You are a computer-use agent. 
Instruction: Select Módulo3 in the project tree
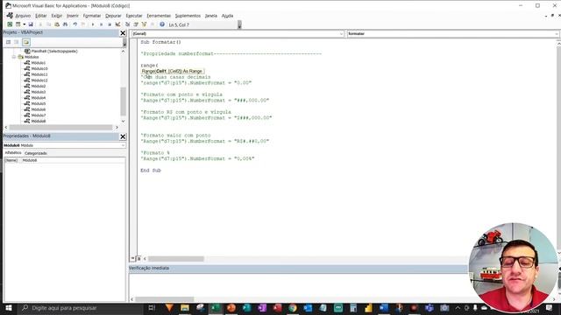click(x=39, y=92)
